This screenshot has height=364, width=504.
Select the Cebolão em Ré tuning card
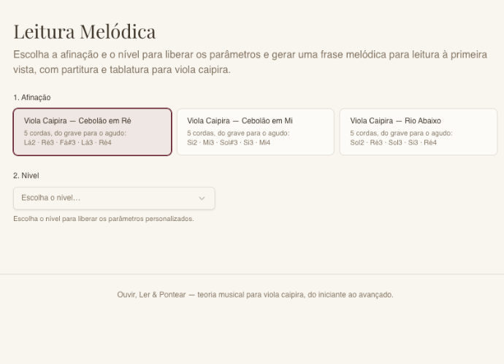pos(93,132)
